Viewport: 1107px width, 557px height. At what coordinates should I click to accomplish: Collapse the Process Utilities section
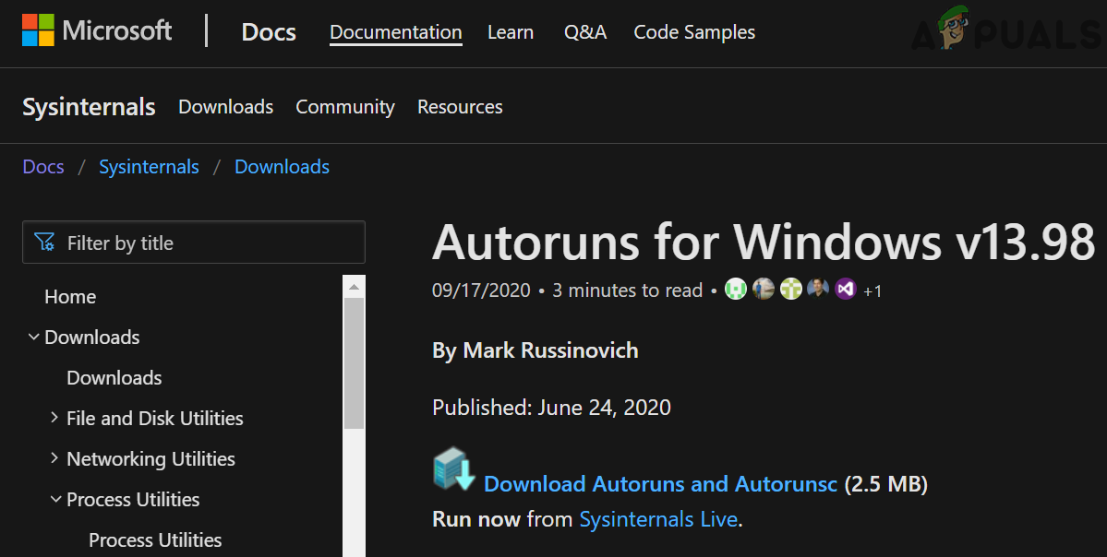point(55,500)
